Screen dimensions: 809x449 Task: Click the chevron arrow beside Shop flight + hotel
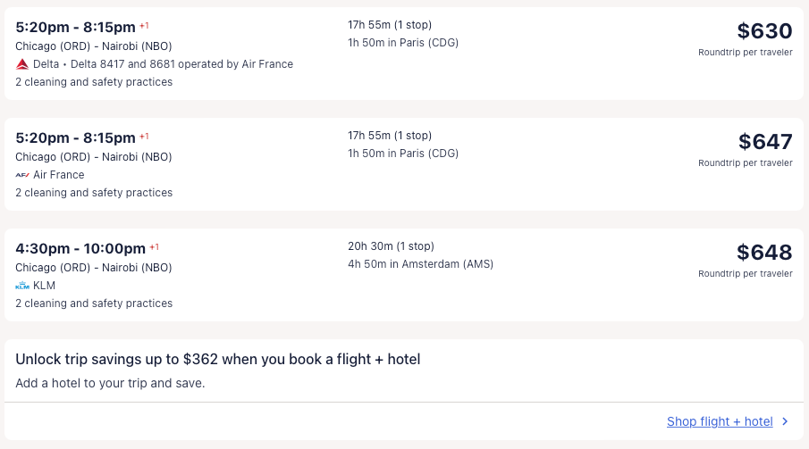point(785,422)
